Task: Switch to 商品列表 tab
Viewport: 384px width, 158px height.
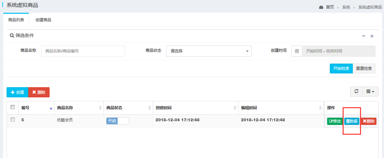Action: (x=16, y=20)
